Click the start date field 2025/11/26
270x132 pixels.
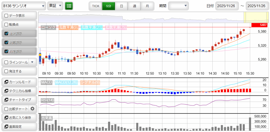coord(227,6)
